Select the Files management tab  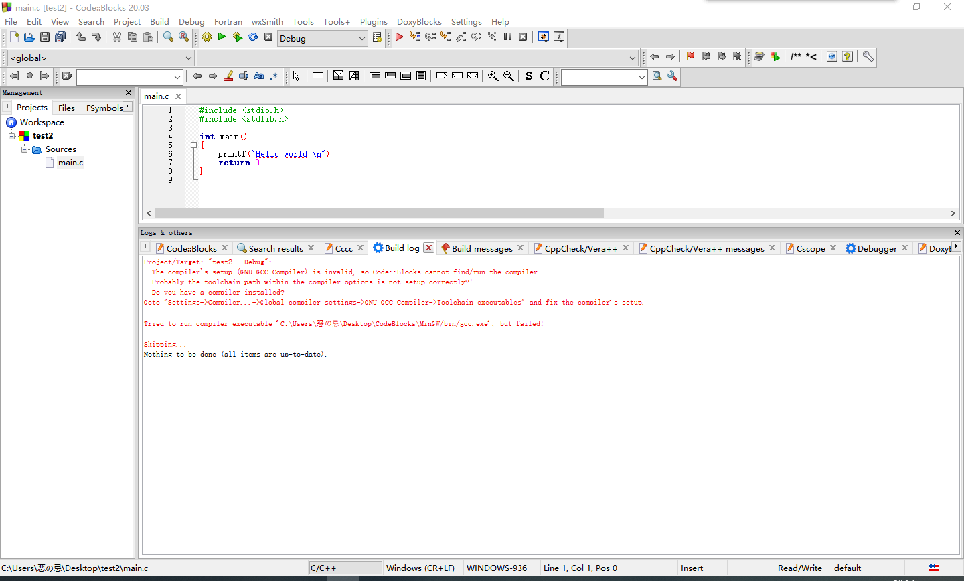tap(66, 108)
